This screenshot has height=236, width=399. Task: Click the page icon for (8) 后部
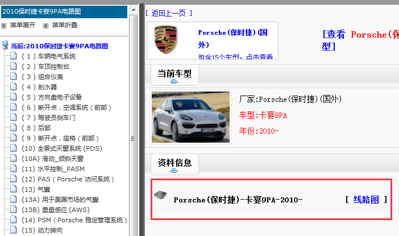[14, 127]
